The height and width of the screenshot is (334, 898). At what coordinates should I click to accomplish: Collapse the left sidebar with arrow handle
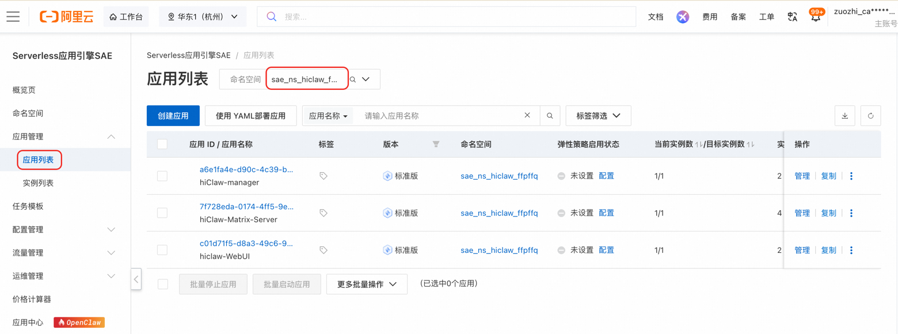(x=136, y=279)
